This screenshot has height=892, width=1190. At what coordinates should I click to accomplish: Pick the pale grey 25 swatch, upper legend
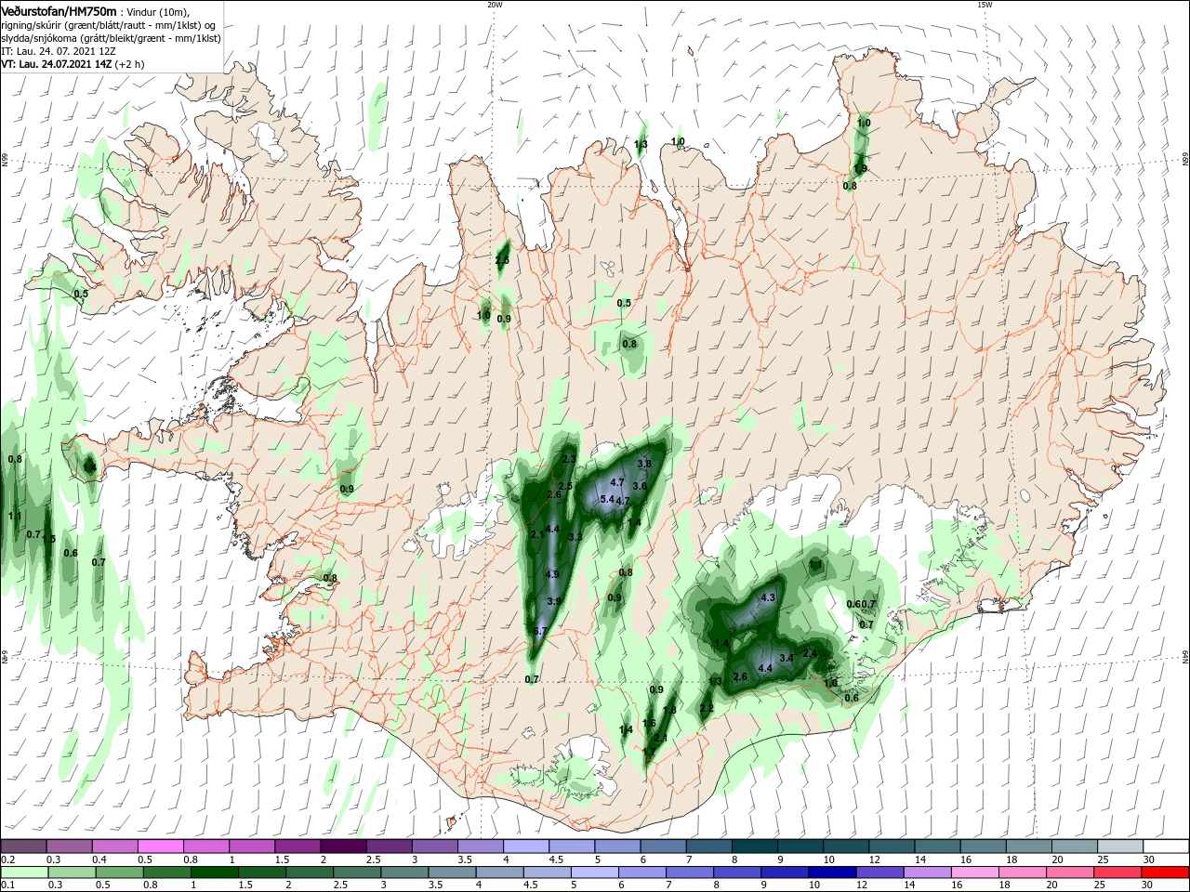pos(1121,846)
